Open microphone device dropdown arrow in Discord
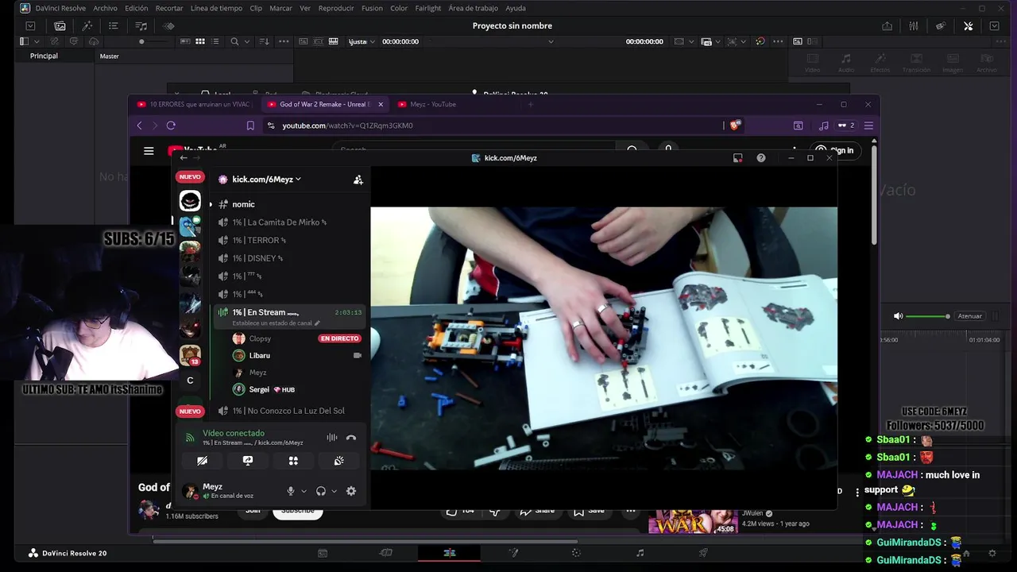The width and height of the screenshot is (1017, 572). [x=304, y=491]
